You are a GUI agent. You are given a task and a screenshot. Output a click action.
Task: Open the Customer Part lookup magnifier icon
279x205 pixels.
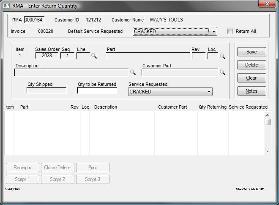click(x=223, y=72)
